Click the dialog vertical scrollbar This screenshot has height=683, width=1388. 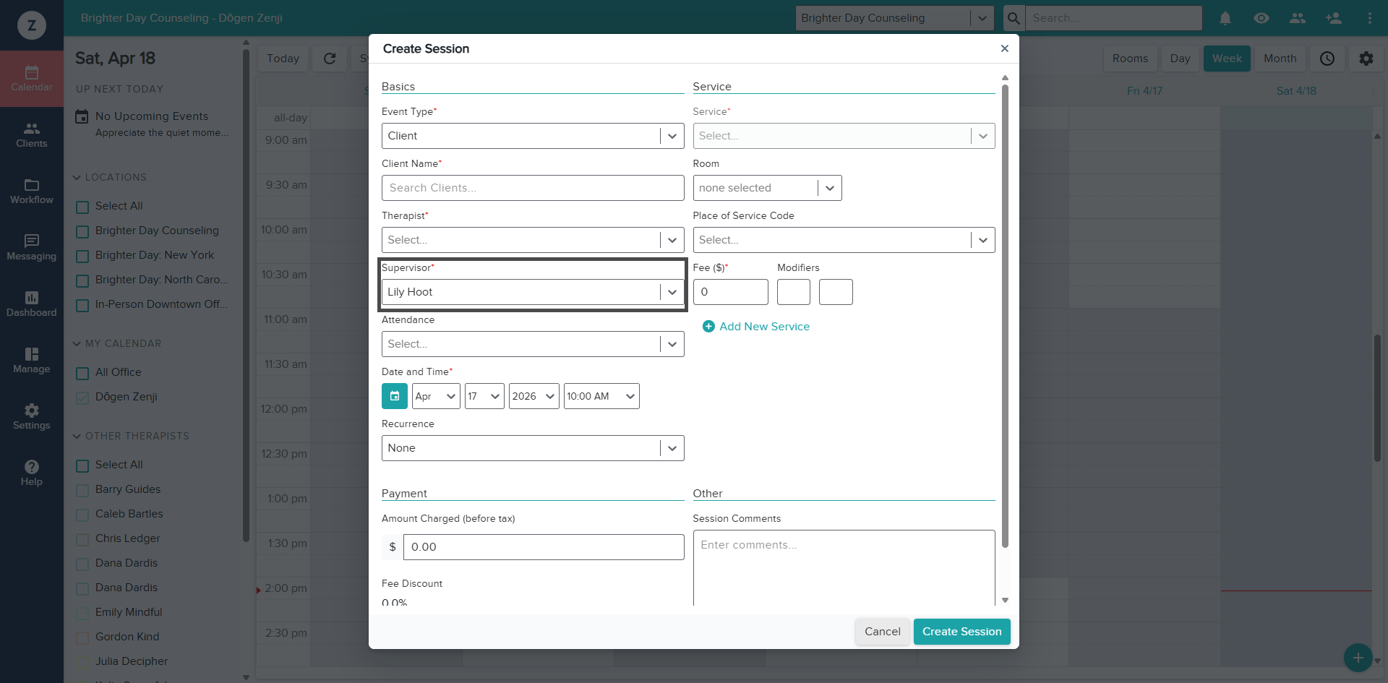point(1005,316)
